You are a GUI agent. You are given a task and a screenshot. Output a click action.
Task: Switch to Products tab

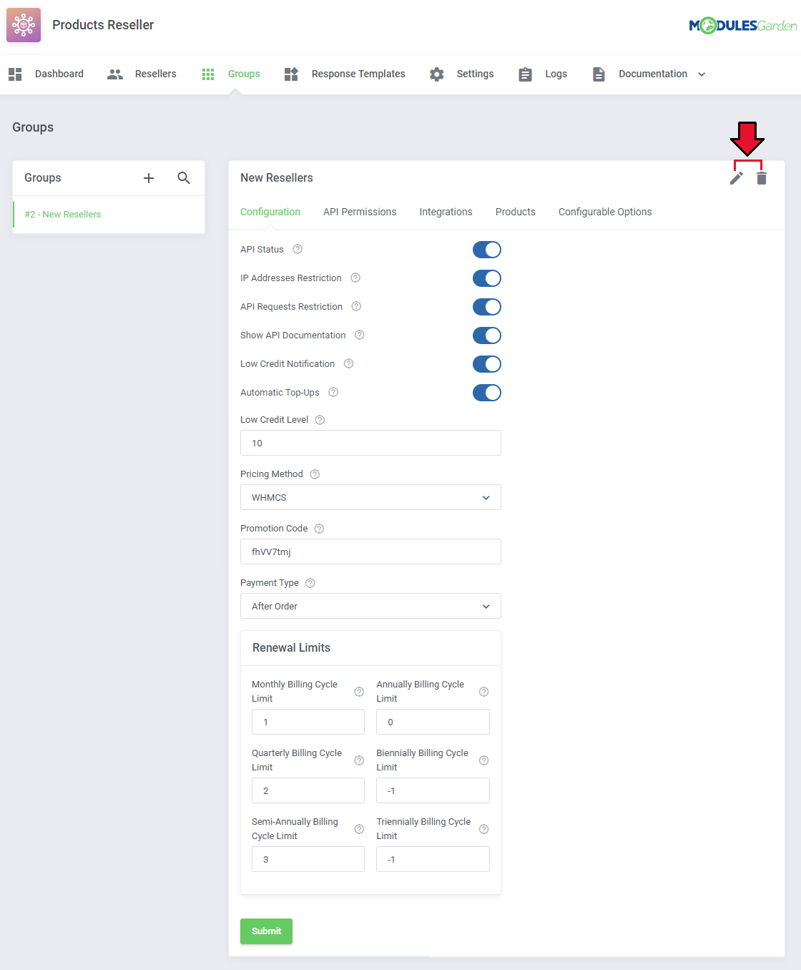coord(516,212)
